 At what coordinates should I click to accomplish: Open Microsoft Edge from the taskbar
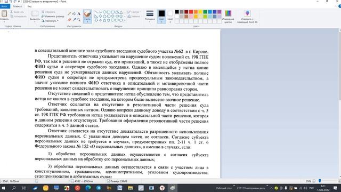[x=88, y=188]
